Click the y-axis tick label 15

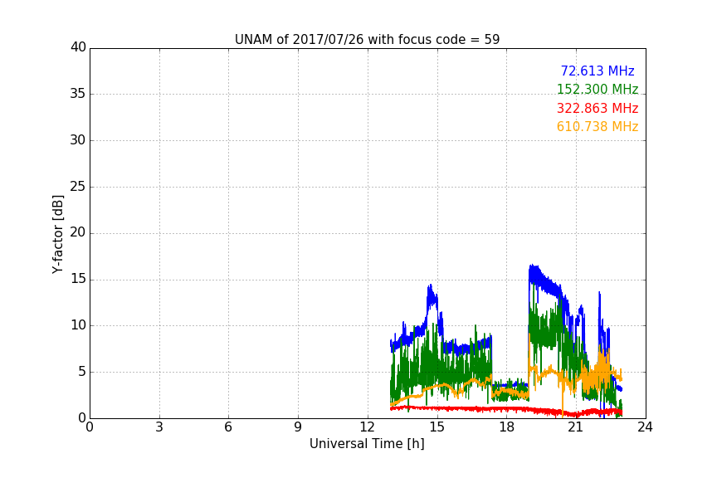click(x=78, y=279)
